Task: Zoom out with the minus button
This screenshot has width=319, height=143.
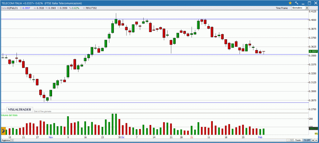Action: [316, 140]
